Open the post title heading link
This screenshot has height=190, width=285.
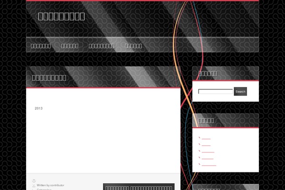49,78
